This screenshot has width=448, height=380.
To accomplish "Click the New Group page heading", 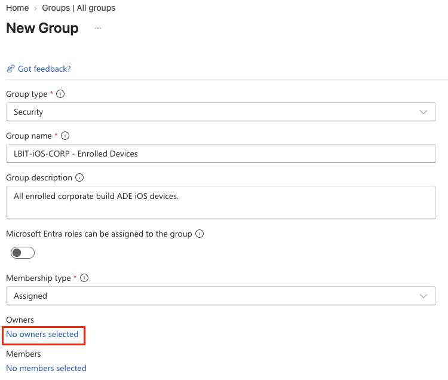I will click(42, 28).
